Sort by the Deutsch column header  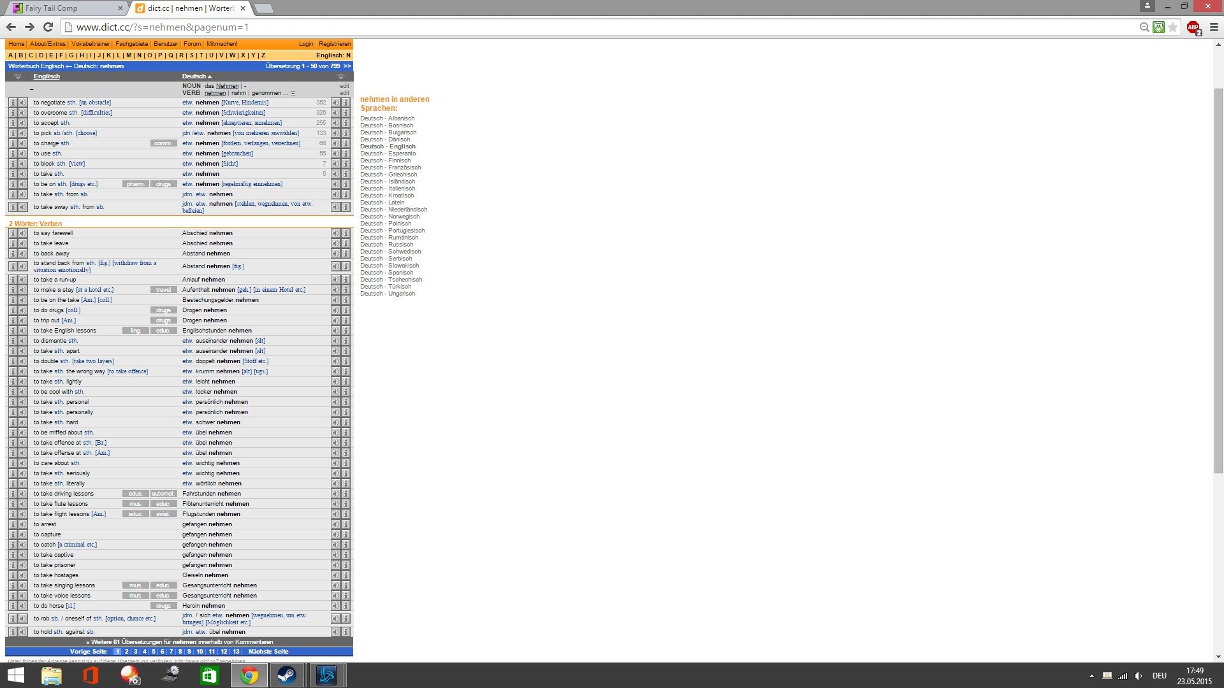point(194,76)
